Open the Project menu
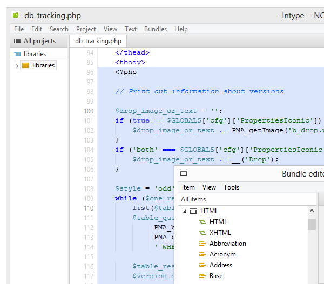The image size is (324, 284). [86, 29]
